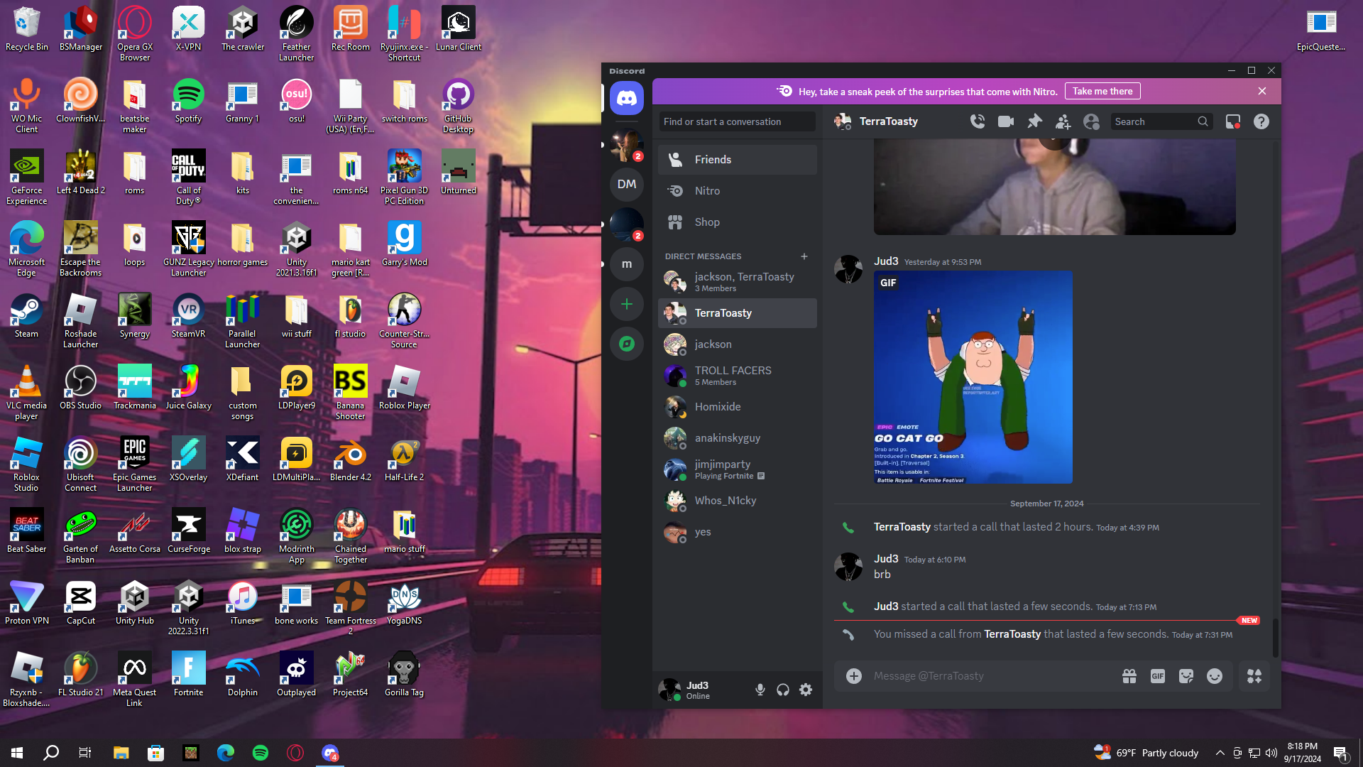Expand the message attachment plus menu
Image resolution: width=1363 pixels, height=767 pixels.
854,676
